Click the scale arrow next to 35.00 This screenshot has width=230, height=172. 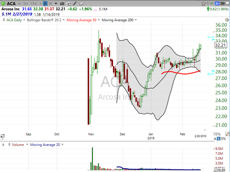[214, 32]
